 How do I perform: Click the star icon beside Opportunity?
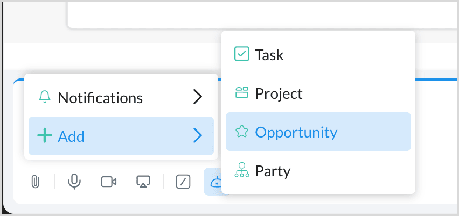(x=242, y=132)
